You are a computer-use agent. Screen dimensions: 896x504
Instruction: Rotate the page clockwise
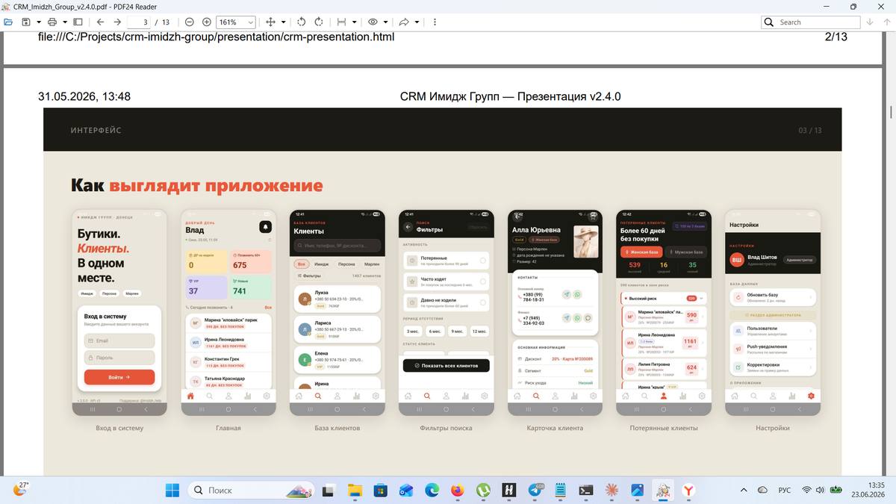point(319,22)
